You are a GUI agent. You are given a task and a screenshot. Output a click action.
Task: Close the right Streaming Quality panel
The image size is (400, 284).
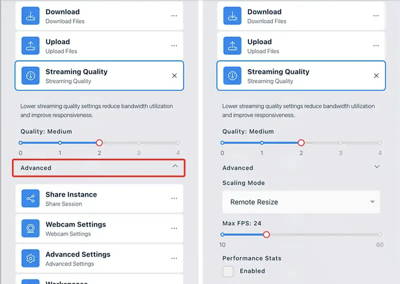(376, 76)
